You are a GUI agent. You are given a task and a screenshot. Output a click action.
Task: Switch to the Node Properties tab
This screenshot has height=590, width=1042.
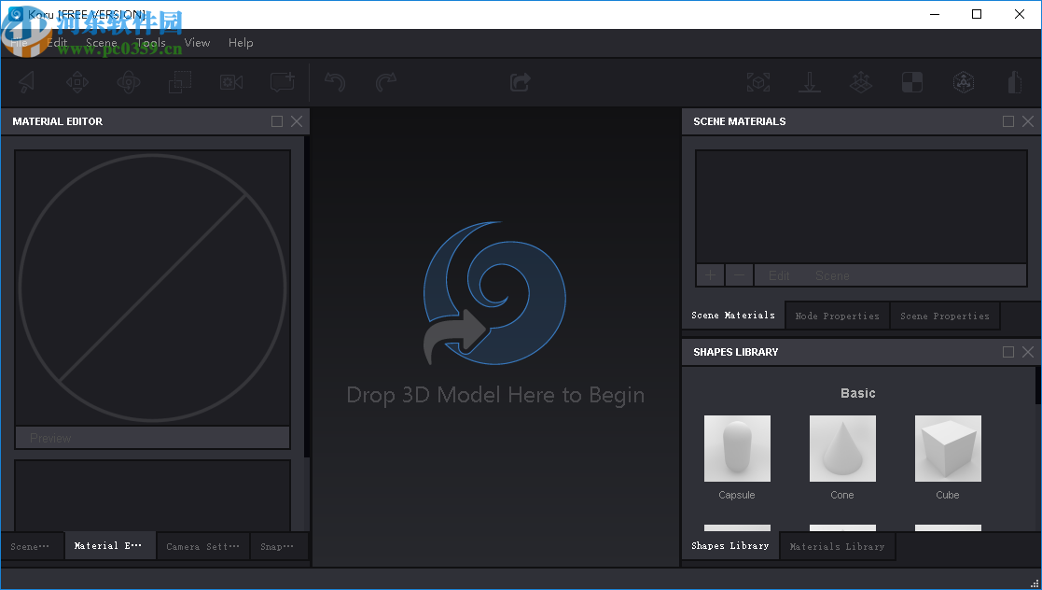coord(837,316)
